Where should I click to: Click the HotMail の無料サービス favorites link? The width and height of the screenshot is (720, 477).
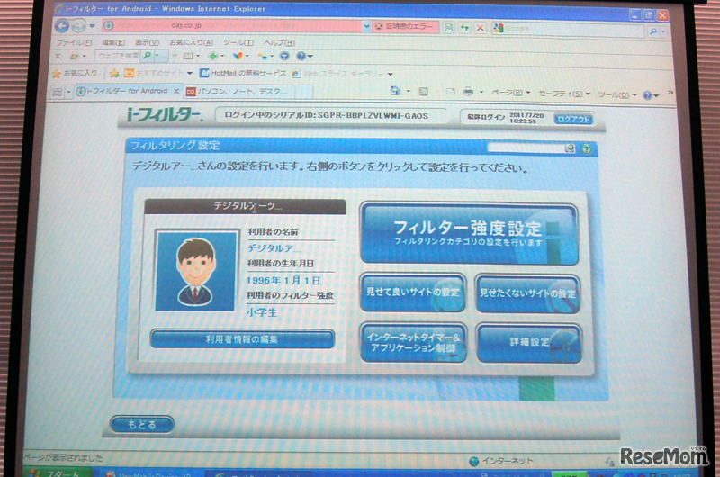point(242,74)
